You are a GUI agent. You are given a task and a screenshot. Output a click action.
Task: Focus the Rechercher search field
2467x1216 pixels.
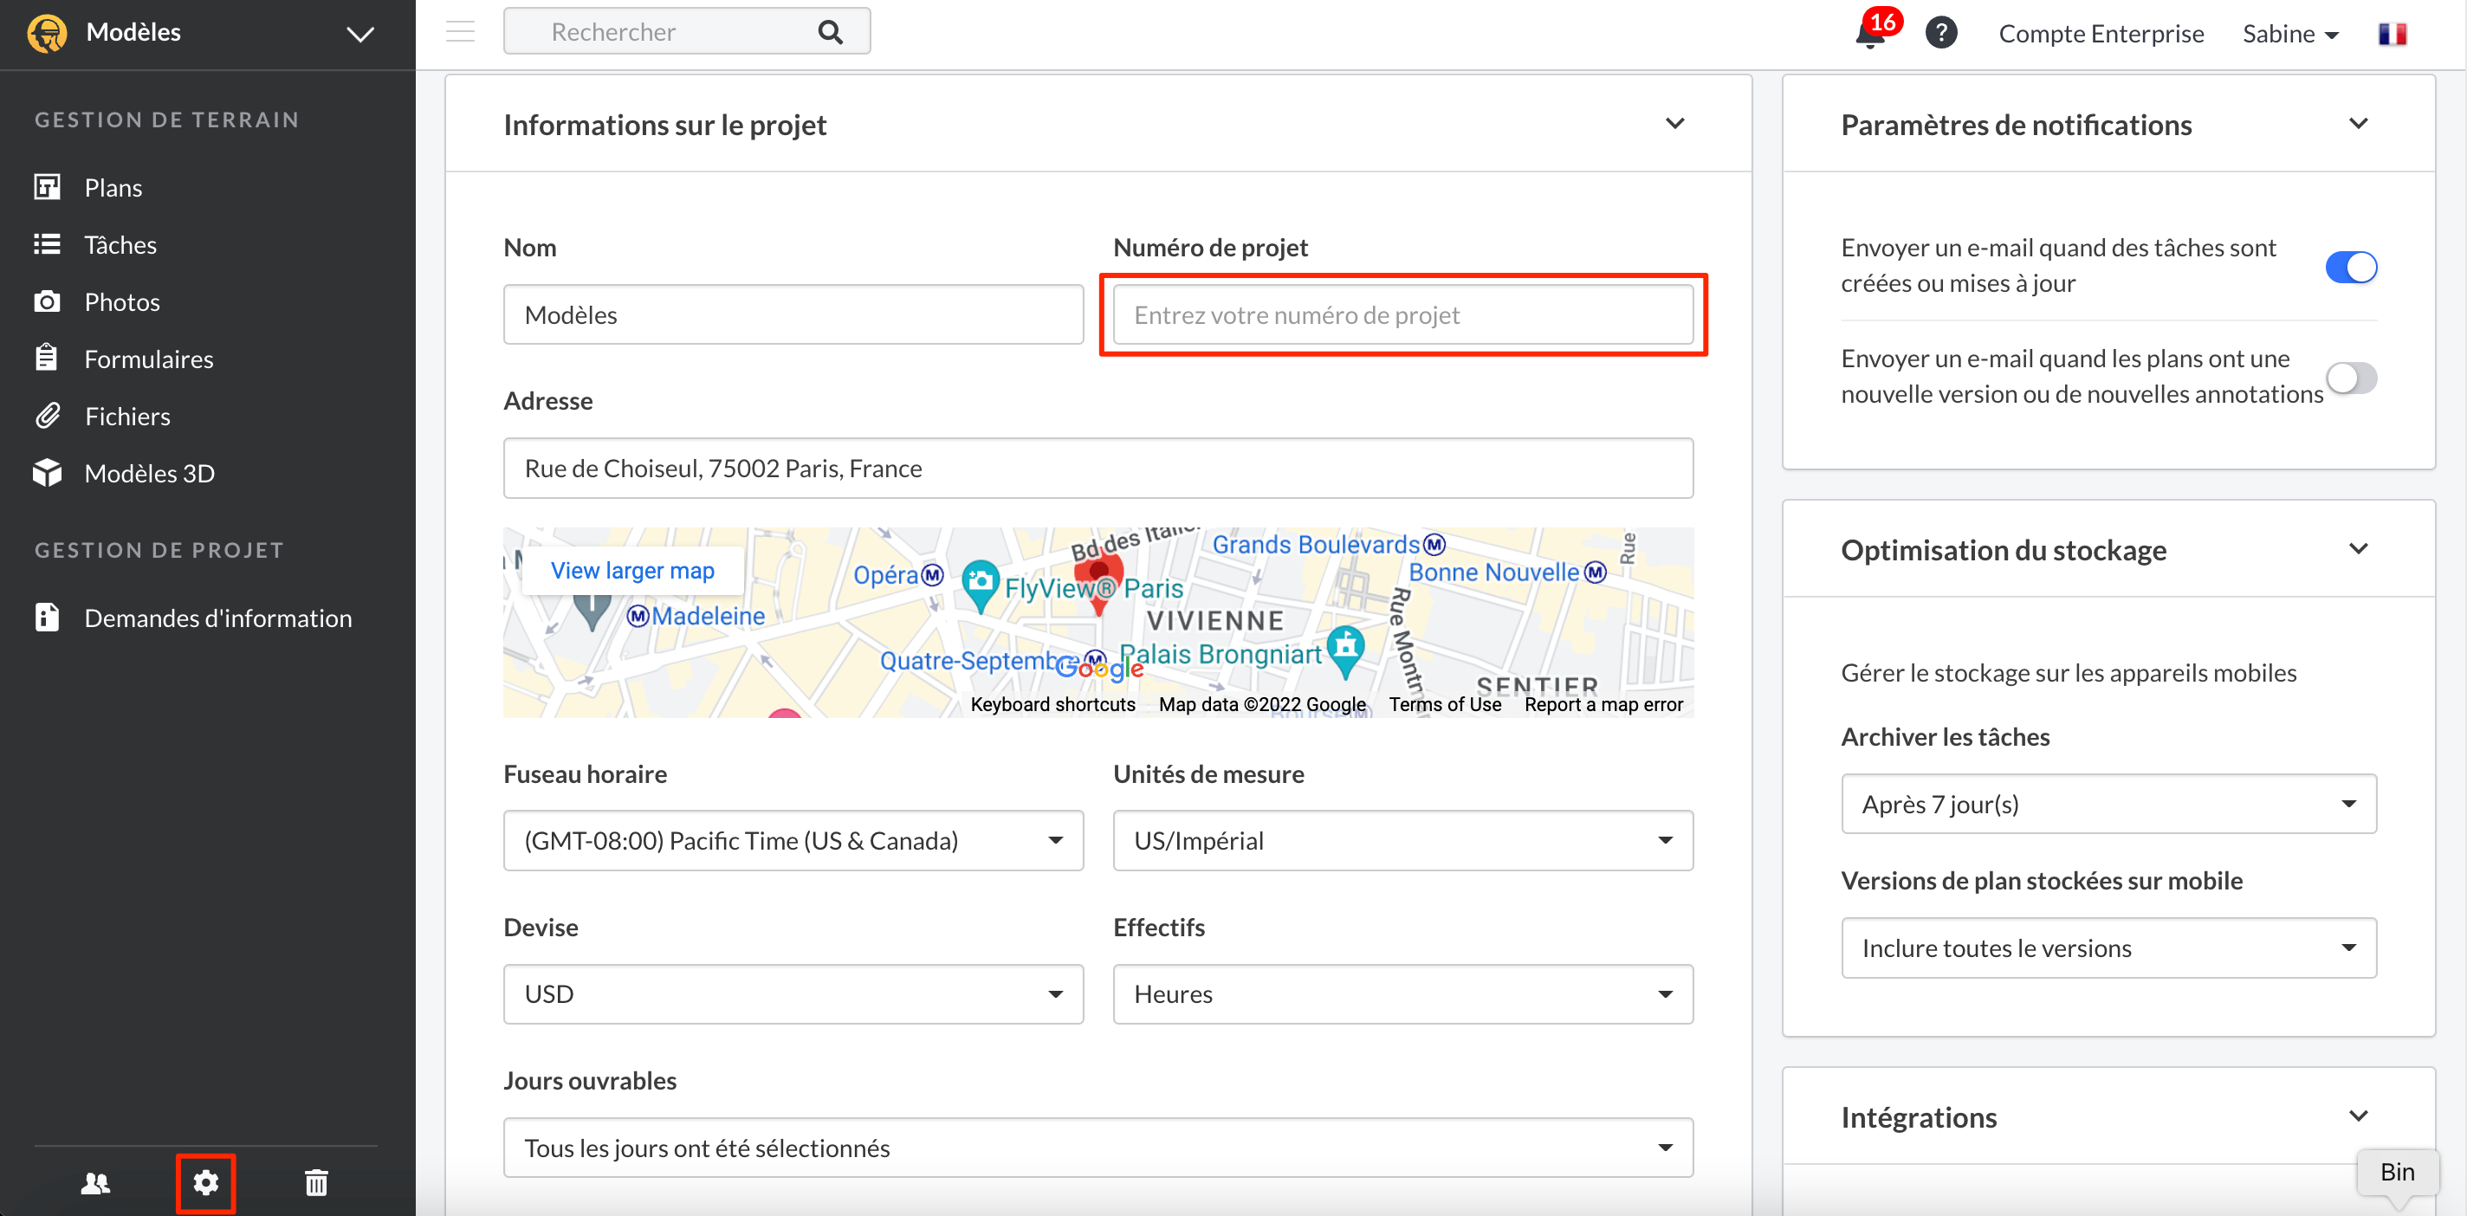(x=687, y=31)
